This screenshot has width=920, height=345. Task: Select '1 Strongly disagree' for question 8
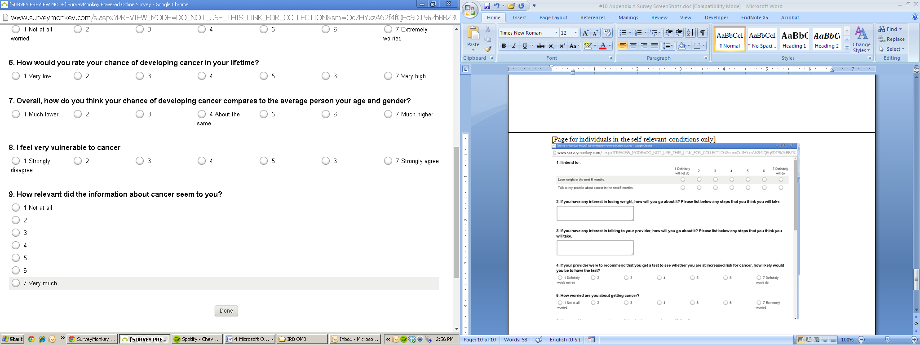pos(16,161)
